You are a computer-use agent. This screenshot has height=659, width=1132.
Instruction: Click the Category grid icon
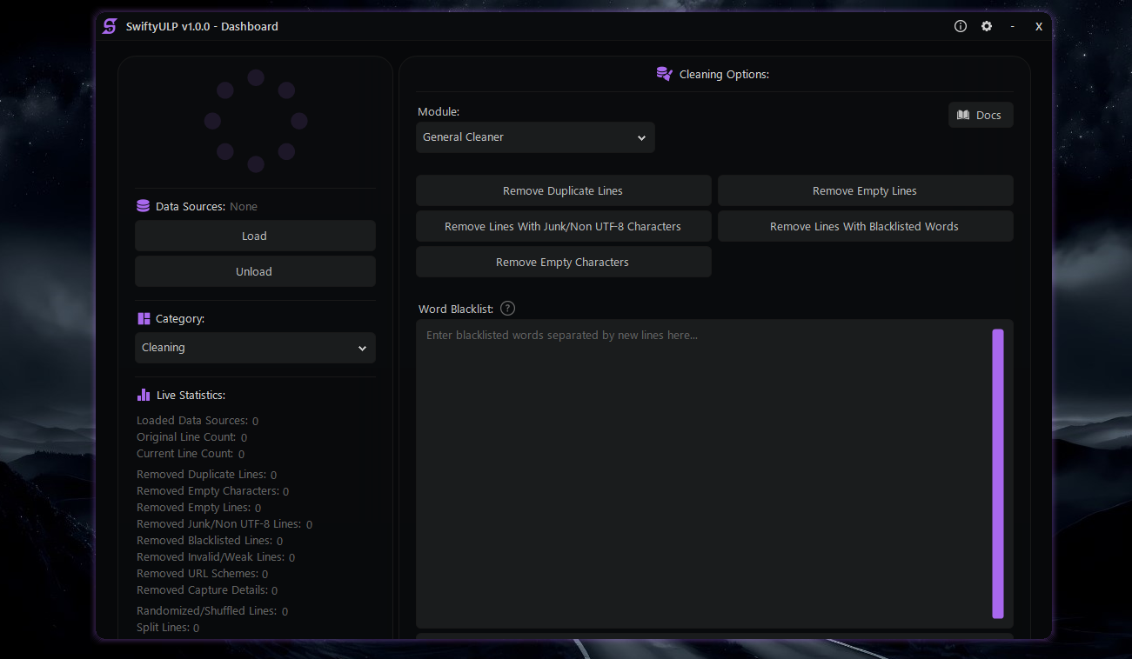144,319
